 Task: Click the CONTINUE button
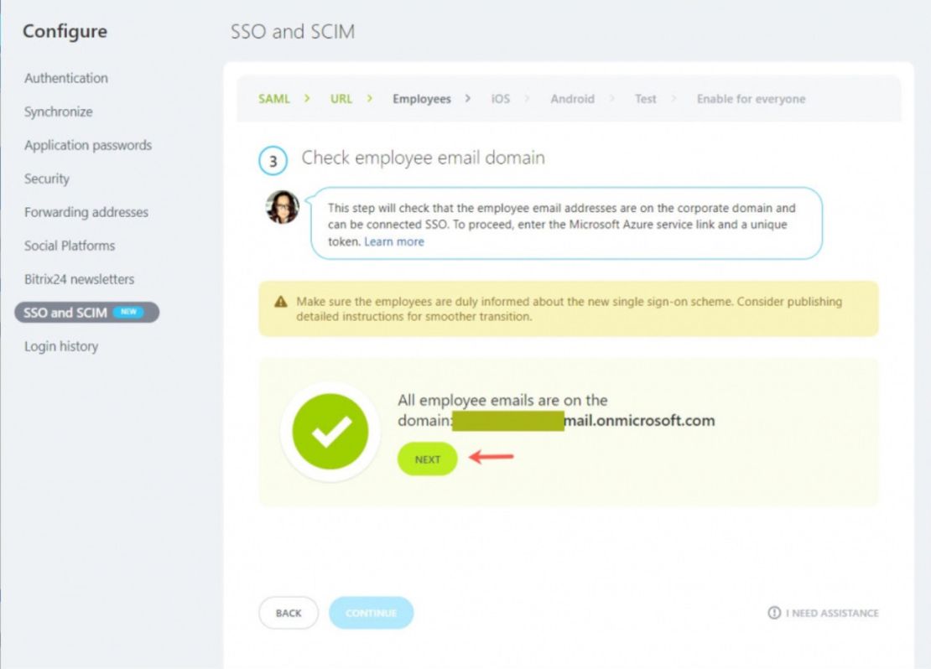pos(371,613)
